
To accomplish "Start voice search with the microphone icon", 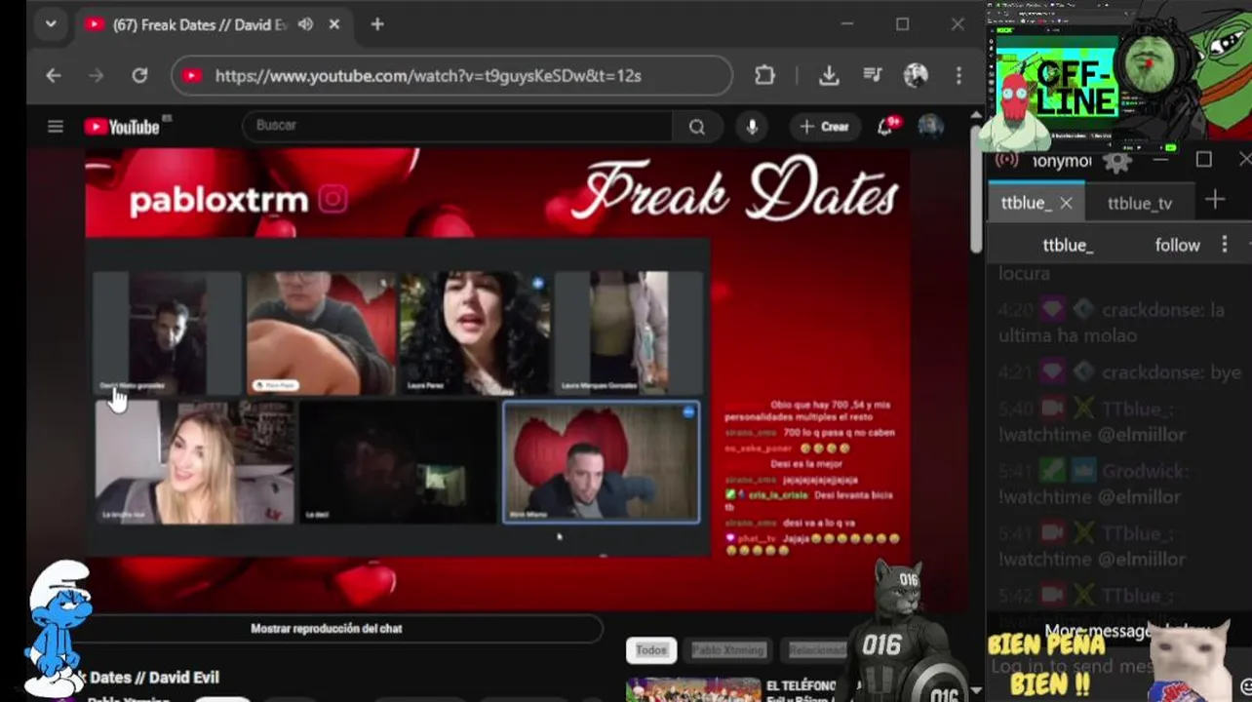I will coord(752,126).
